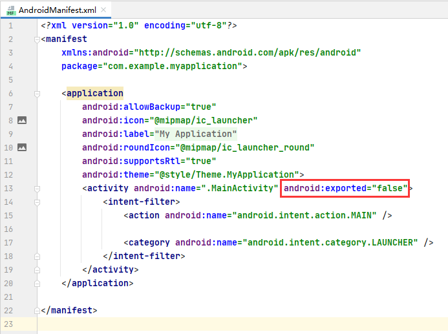Click the closing </activity> tag
The image size is (448, 334).
point(111,269)
